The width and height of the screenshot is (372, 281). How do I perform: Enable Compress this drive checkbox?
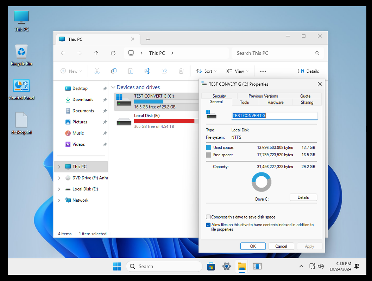tap(208, 217)
